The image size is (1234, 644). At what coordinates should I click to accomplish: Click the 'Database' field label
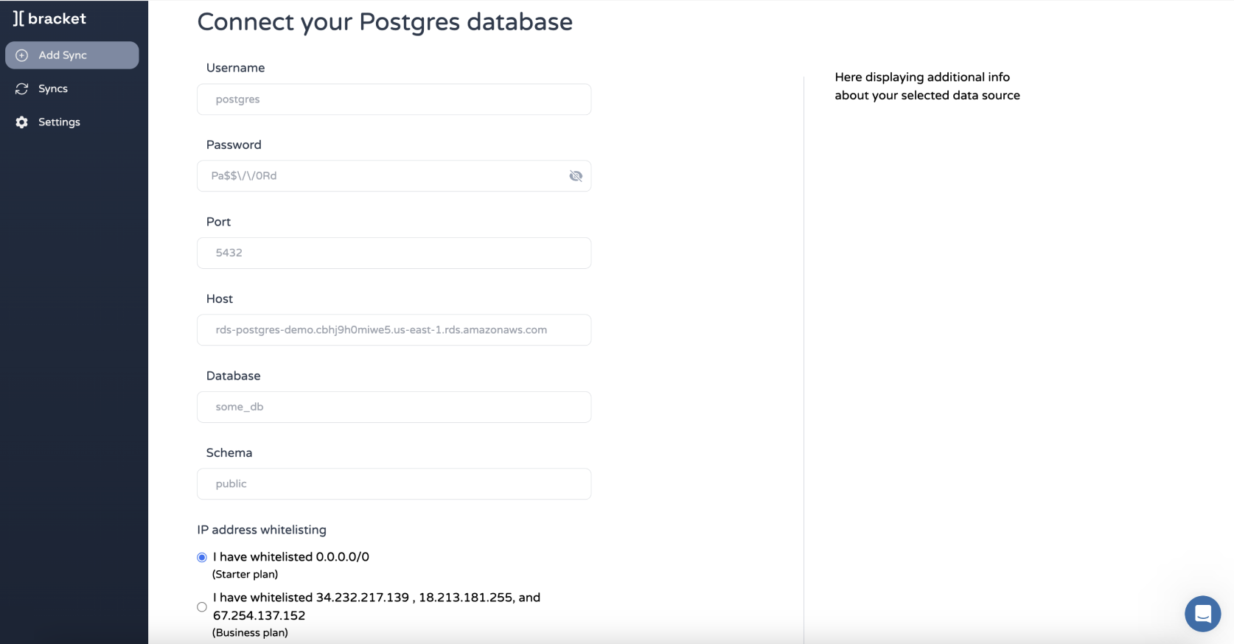[x=233, y=376]
